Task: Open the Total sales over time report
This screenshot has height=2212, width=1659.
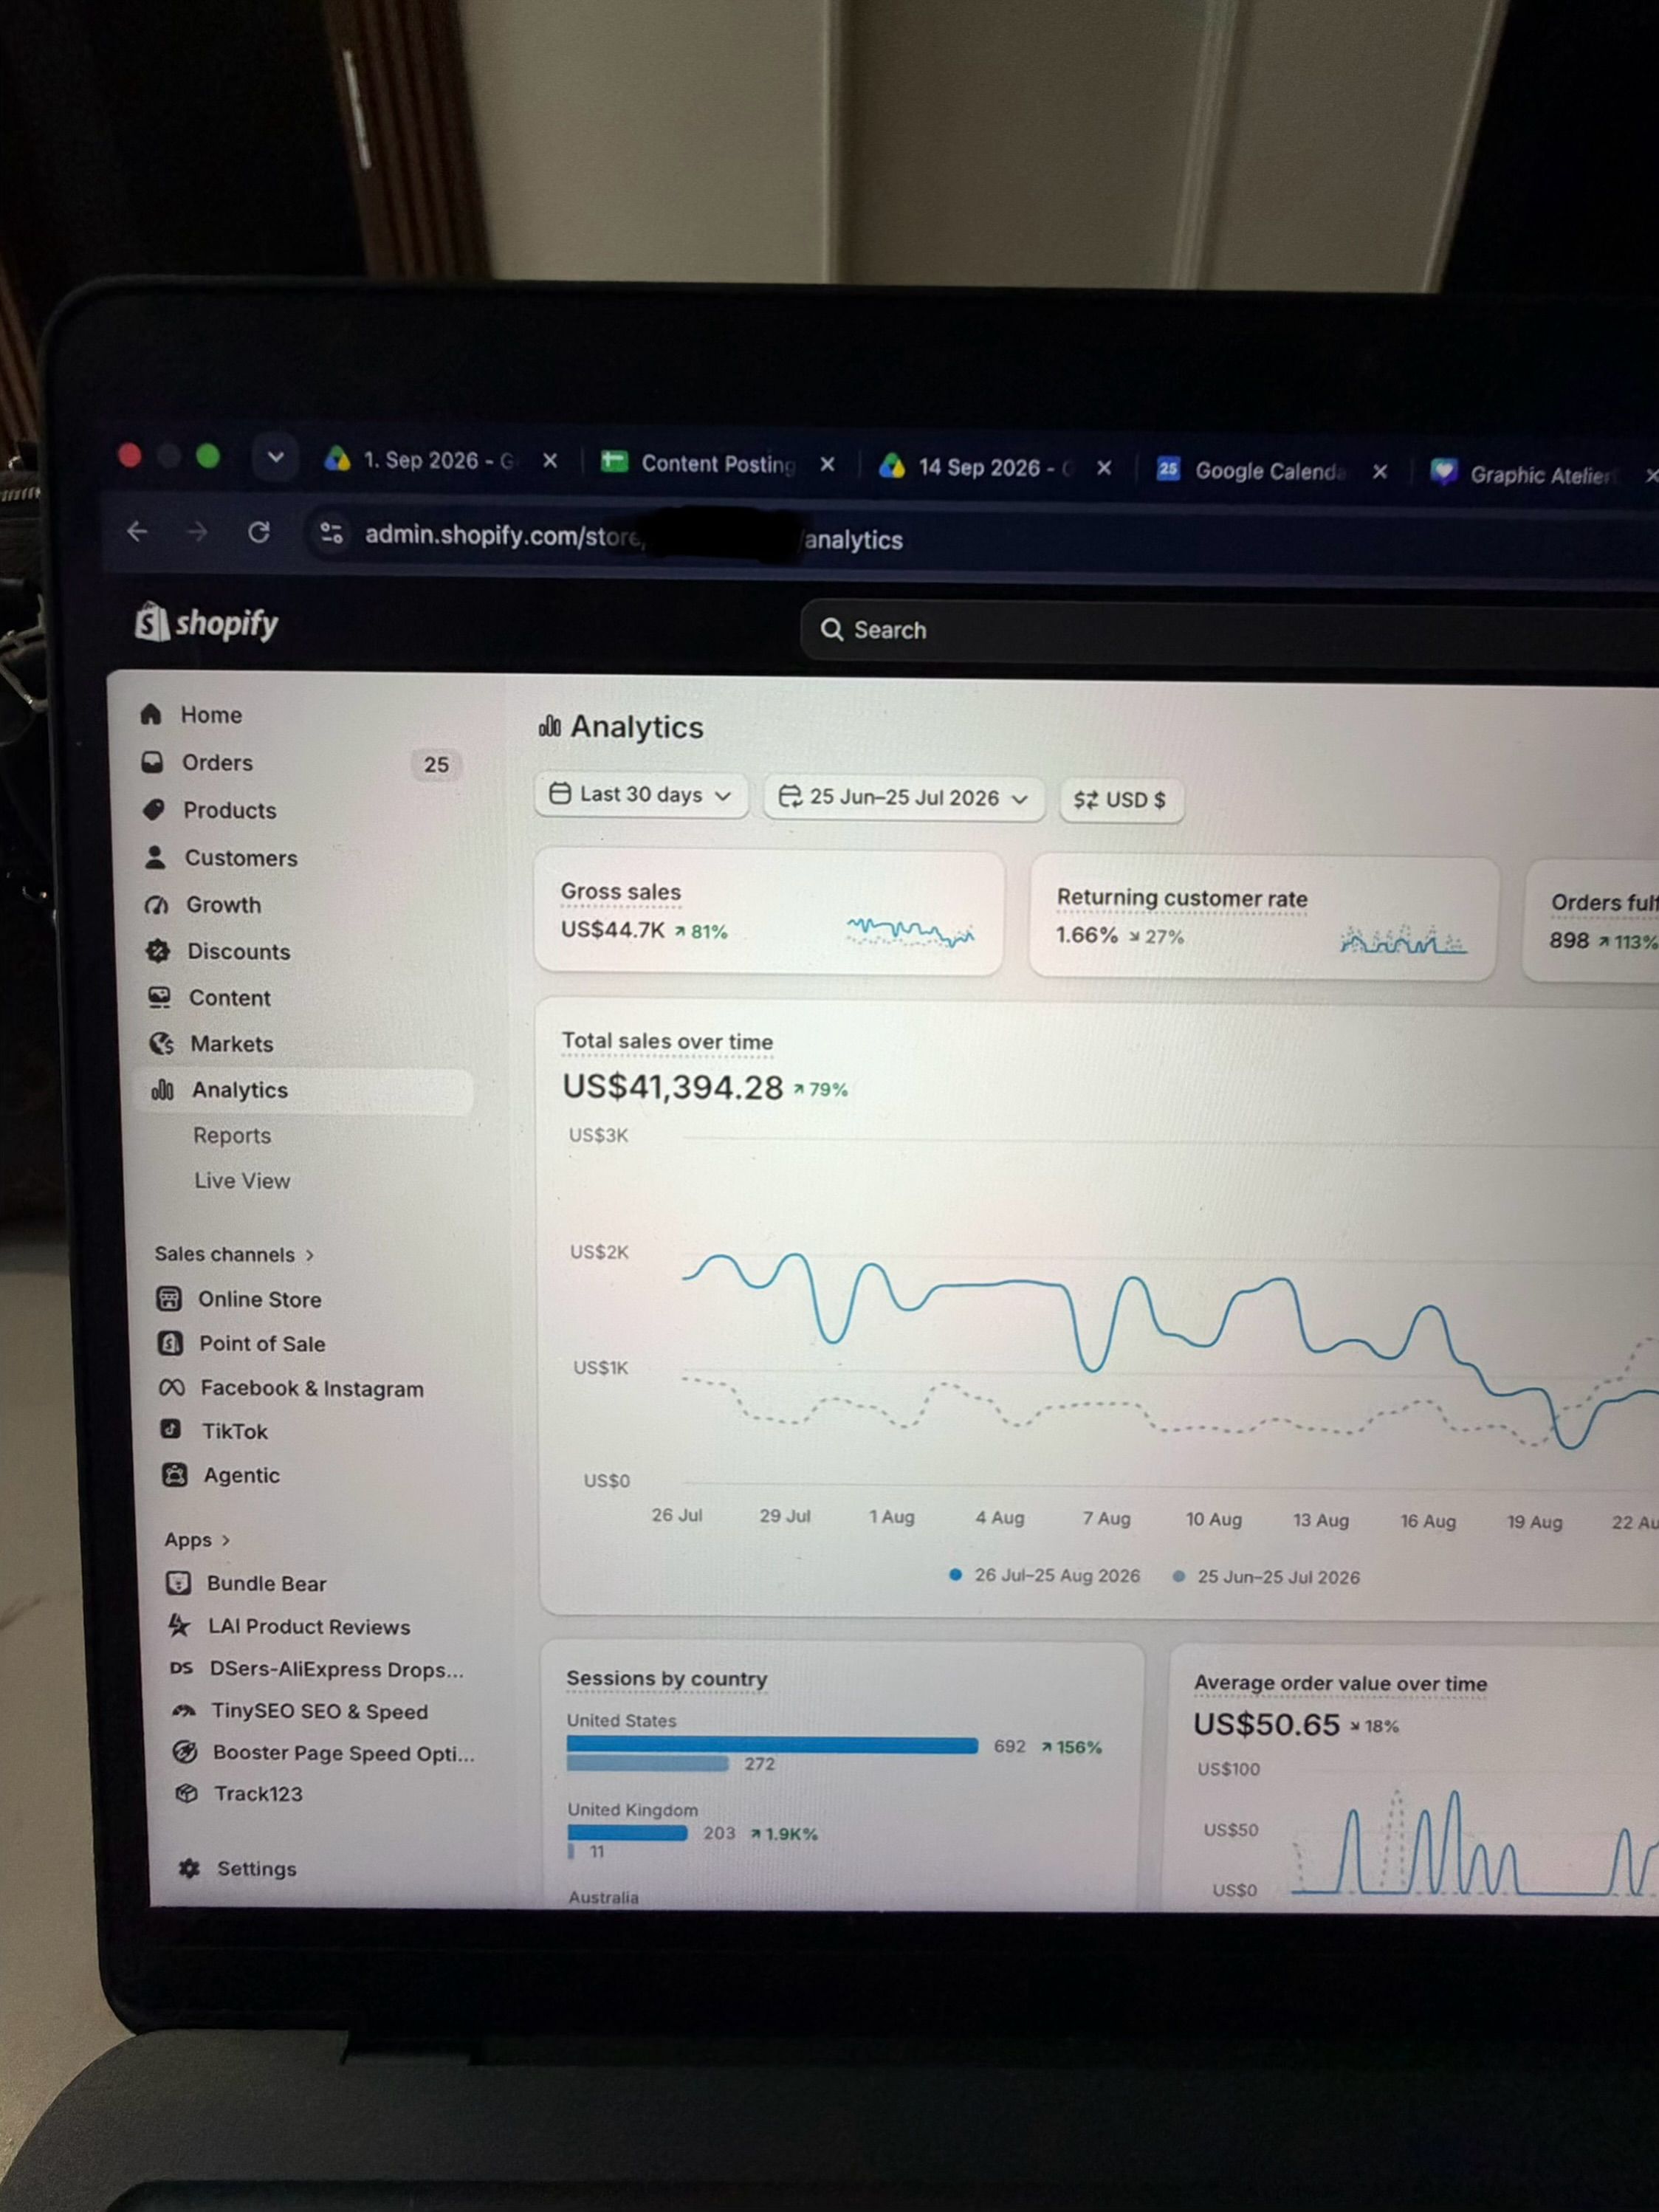Action: click(x=667, y=1041)
